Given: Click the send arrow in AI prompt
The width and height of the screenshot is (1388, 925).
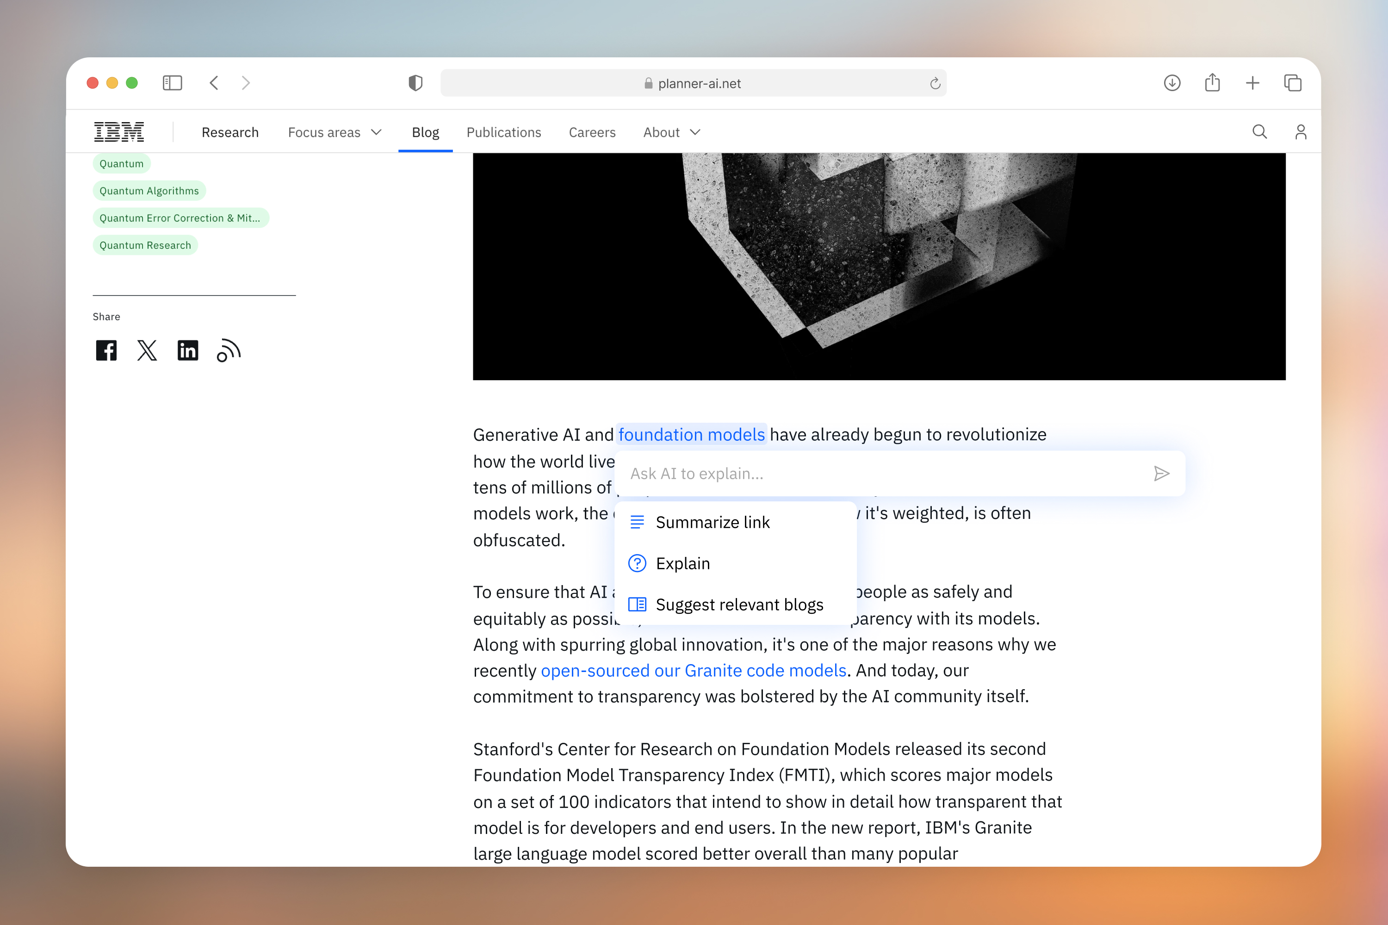Looking at the screenshot, I should click(x=1161, y=474).
